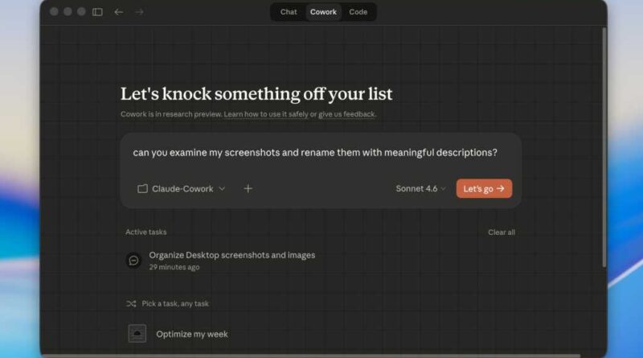This screenshot has width=643, height=358.
Task: Click the Claude-Cowork folder icon
Action: pos(142,188)
